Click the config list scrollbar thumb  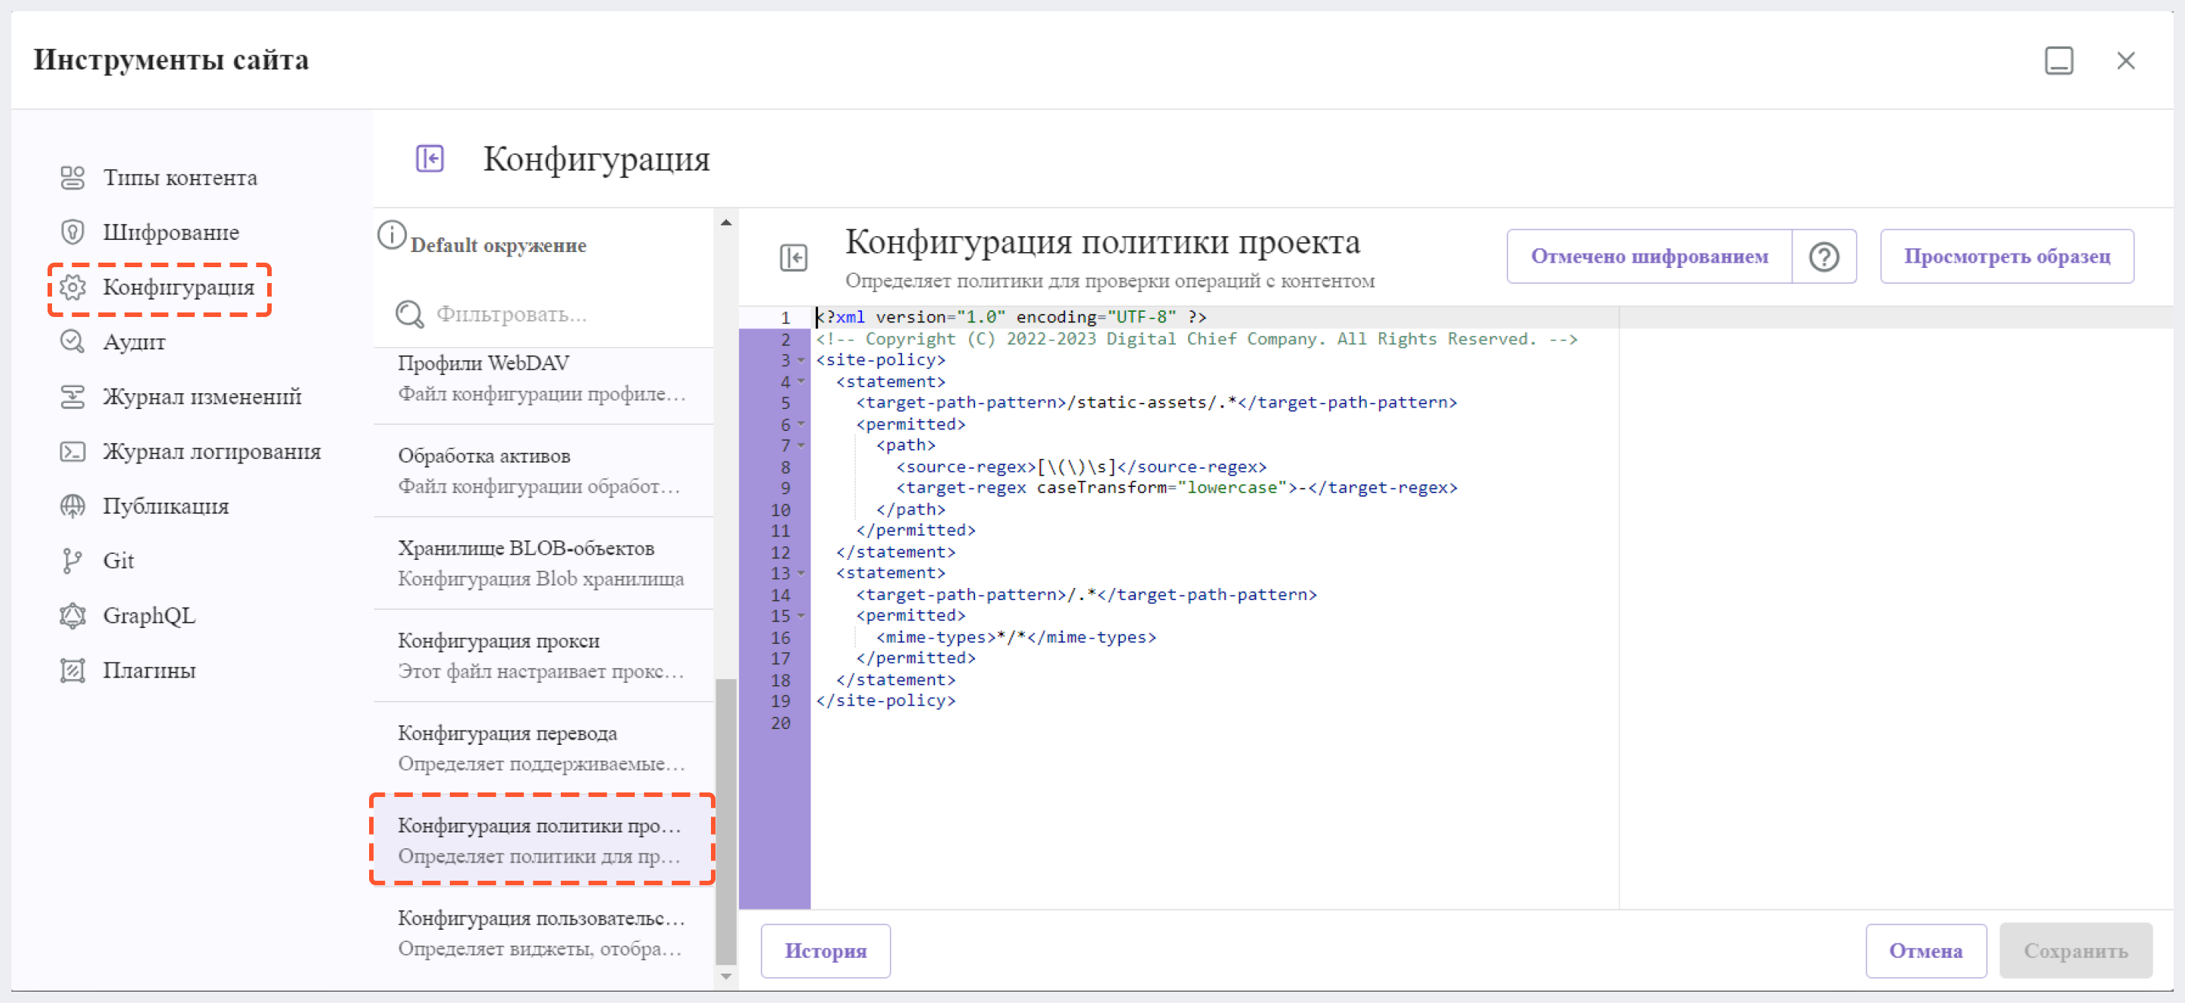click(726, 820)
